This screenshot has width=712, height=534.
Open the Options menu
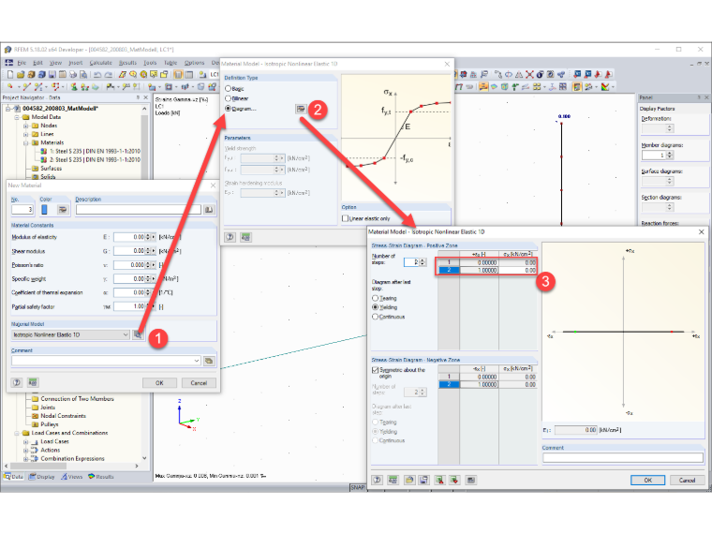pyautogui.click(x=194, y=63)
